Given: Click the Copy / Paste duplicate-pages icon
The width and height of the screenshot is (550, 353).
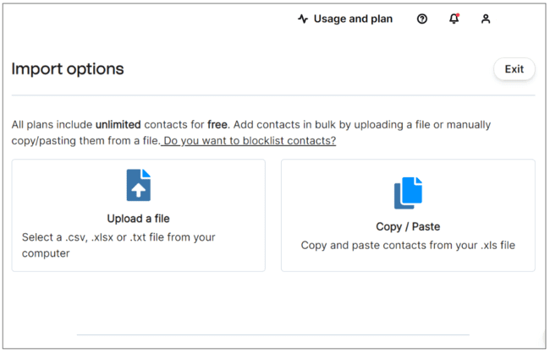Looking at the screenshot, I should [408, 193].
